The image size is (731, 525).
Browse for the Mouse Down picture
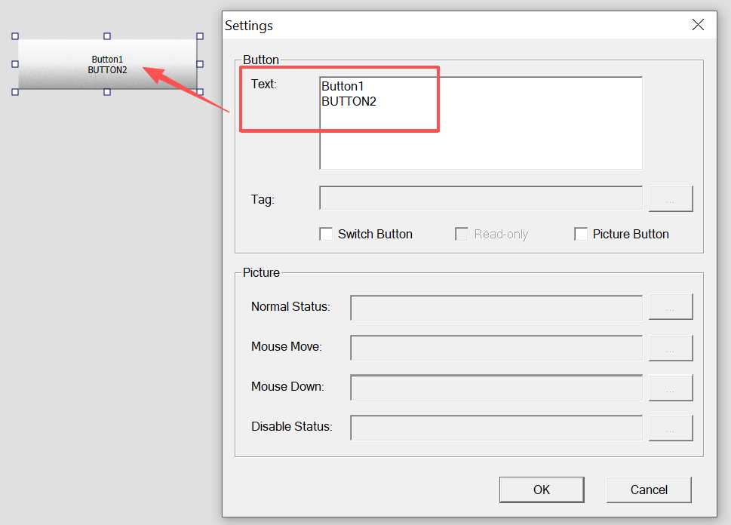tap(670, 387)
